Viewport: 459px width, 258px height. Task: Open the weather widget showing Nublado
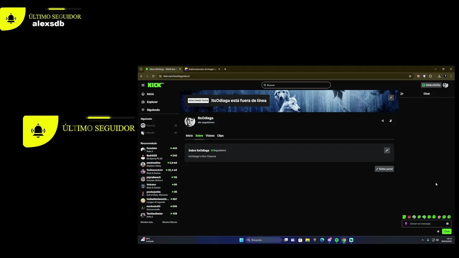pos(148,240)
